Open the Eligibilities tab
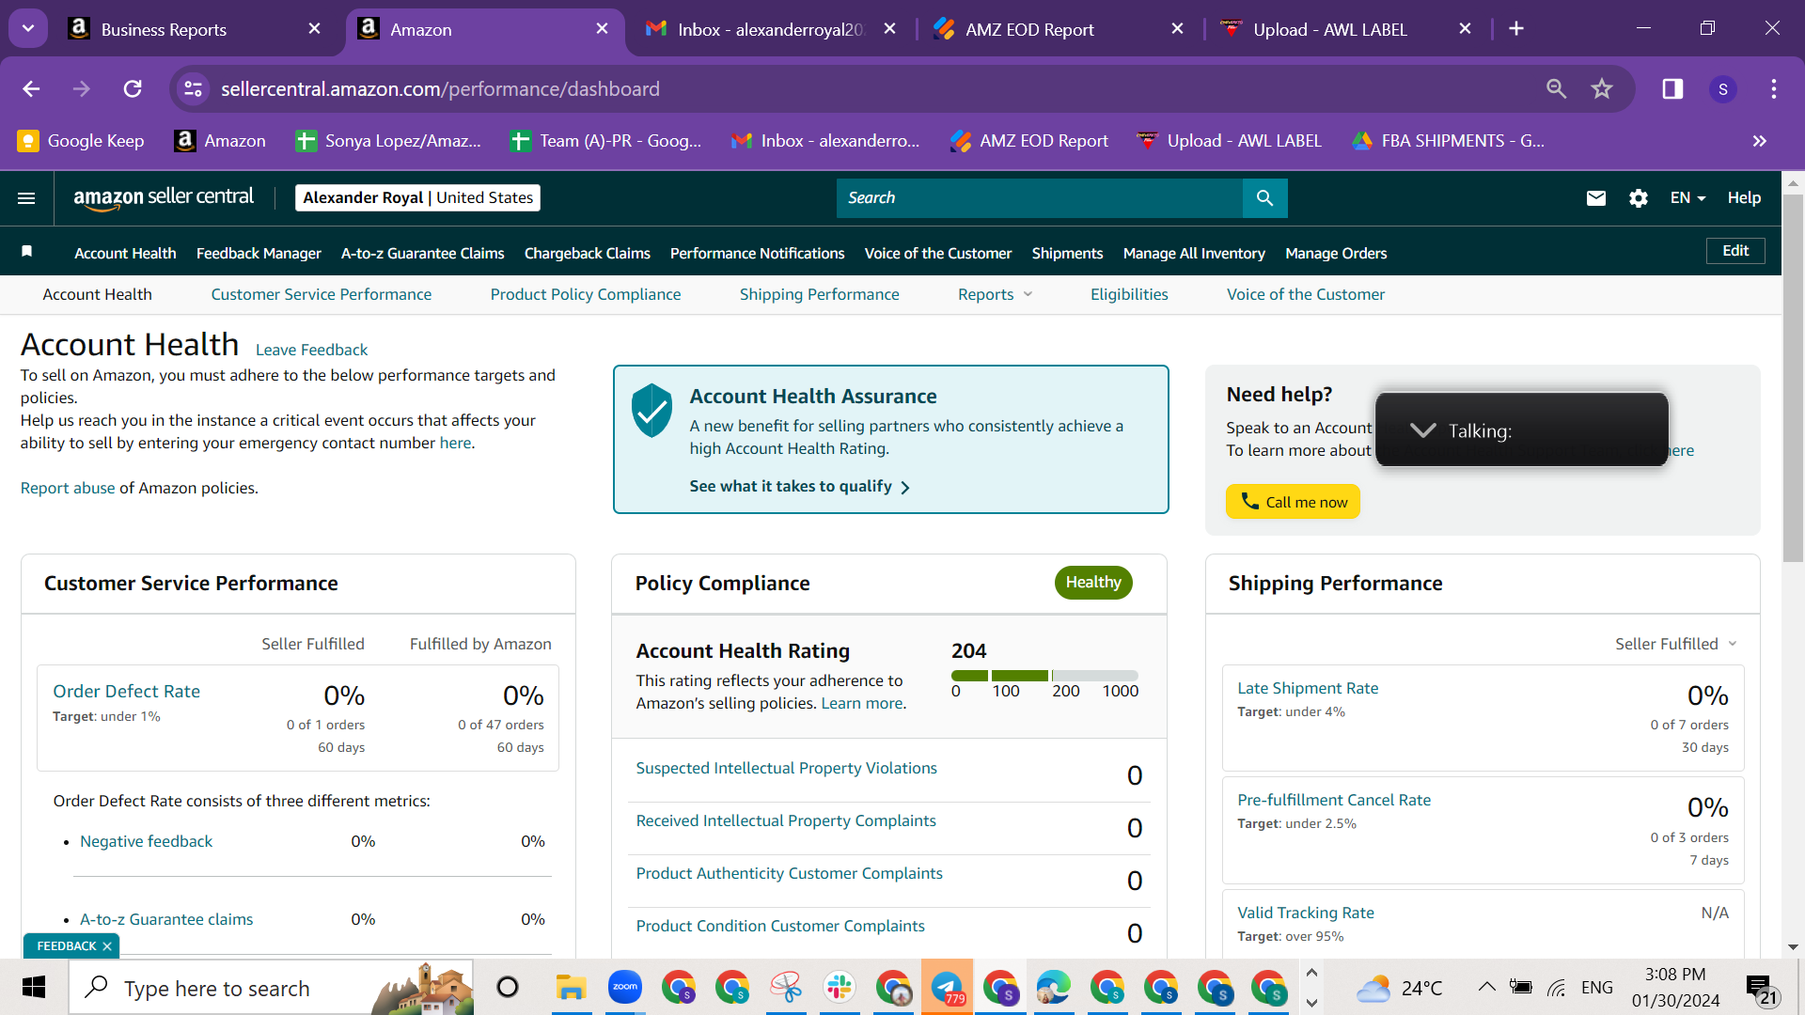The image size is (1805, 1015). coord(1129,295)
